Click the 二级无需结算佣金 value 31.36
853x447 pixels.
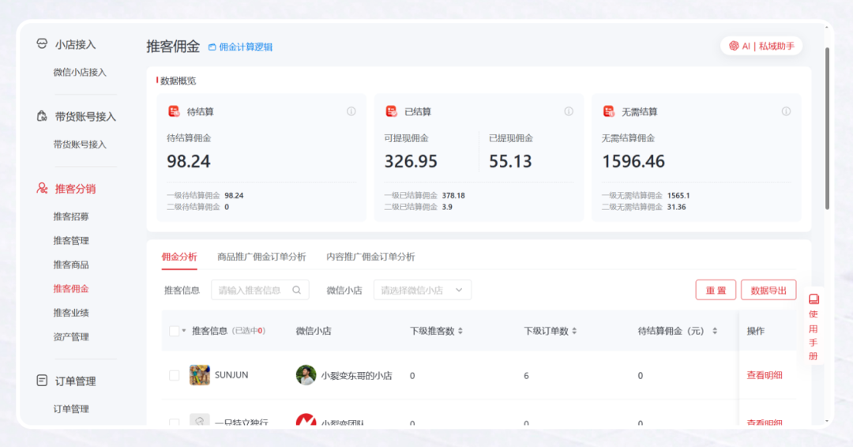676,207
